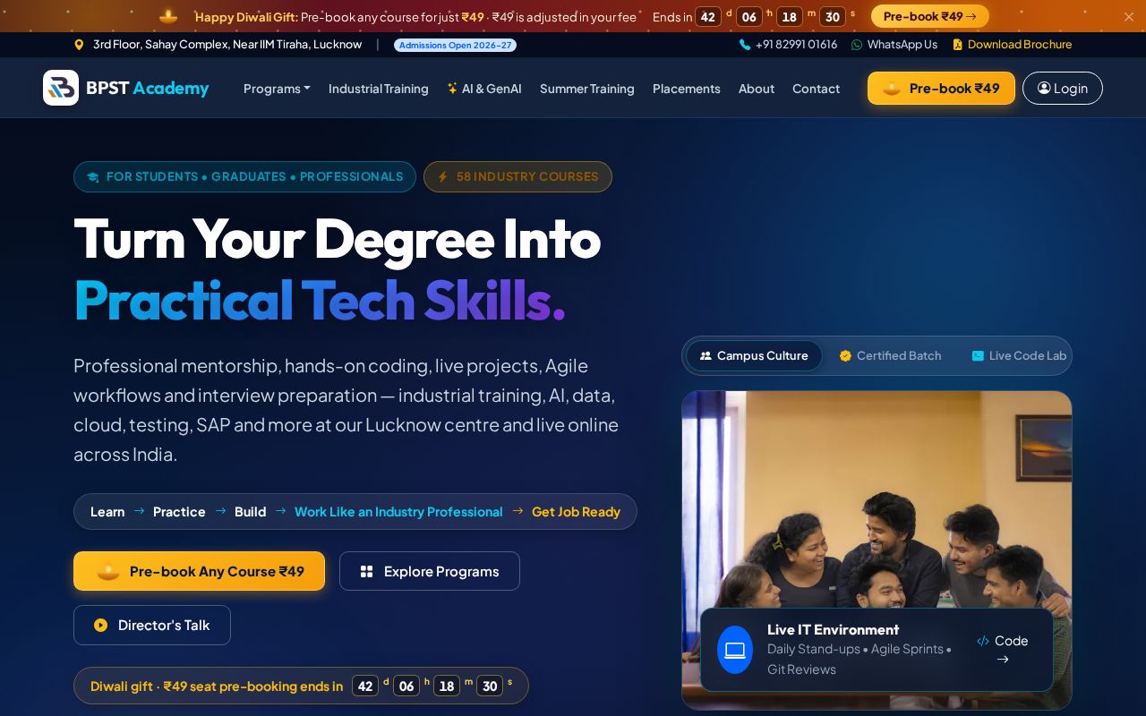Screen dimensions: 1146x716
Task: Open the About page
Action: 757,89
